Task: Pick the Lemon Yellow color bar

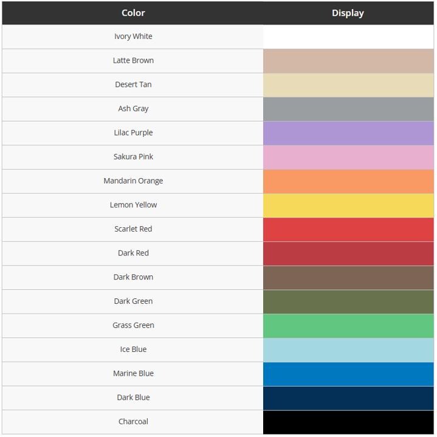Action: coord(348,205)
